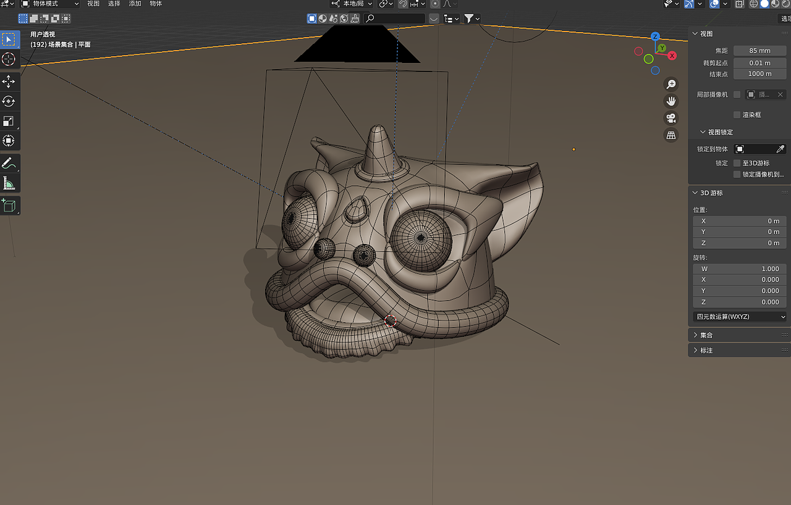Open the 添加 menu
The height and width of the screenshot is (505, 791).
[135, 4]
